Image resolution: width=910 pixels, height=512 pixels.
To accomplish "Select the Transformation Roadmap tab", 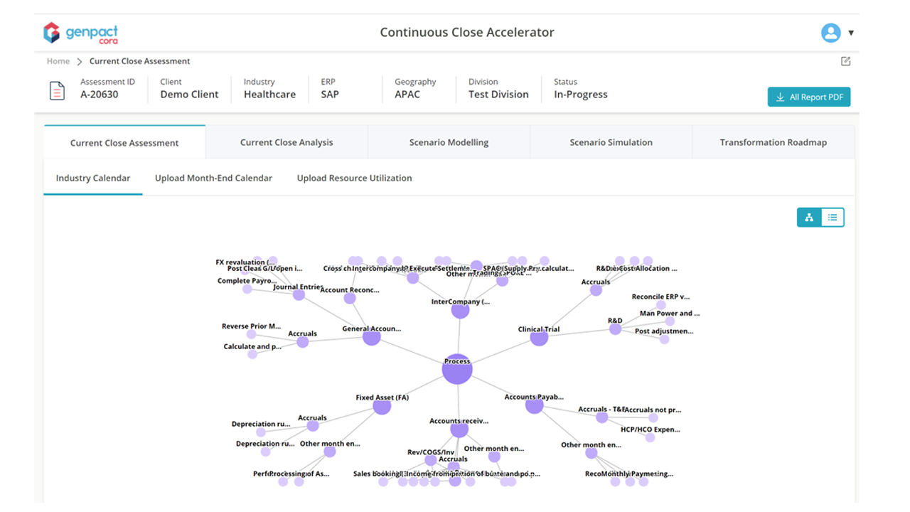I will (x=773, y=142).
